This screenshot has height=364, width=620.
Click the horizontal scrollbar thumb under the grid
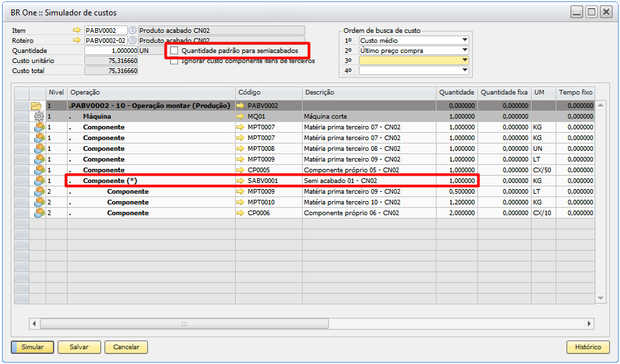(x=184, y=323)
